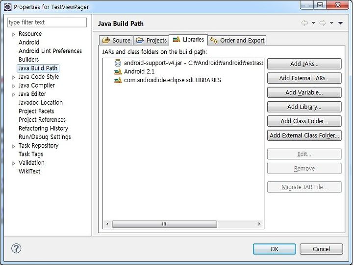Go forward with the right arrow icon

point(323,23)
